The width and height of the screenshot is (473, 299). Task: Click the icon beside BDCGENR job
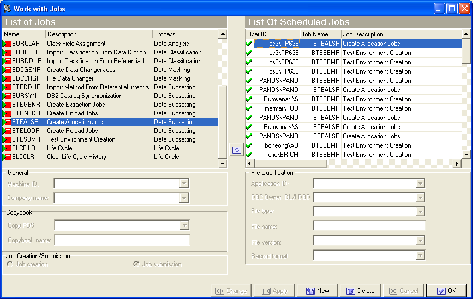pyautogui.click(x=7, y=70)
